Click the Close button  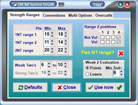pos(66,87)
